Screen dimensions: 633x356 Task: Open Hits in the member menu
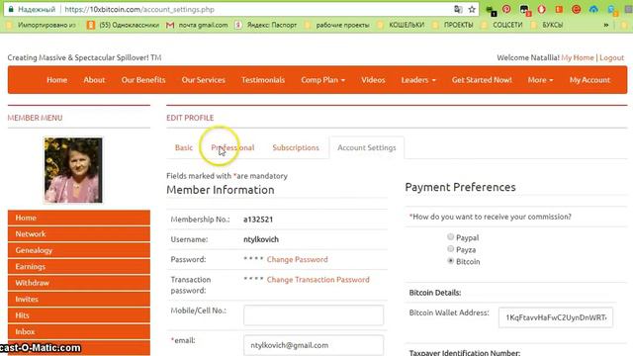click(79, 315)
